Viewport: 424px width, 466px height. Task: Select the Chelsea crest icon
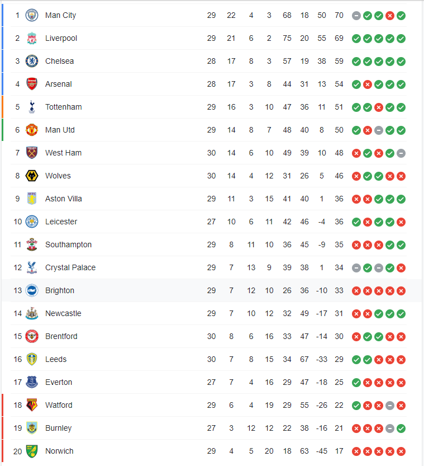tap(32, 61)
